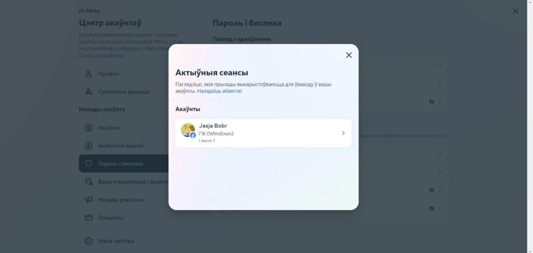Viewport: 533px width, 253px height.
Task: Expand chevron on Jasja Bobr row
Action: pyautogui.click(x=343, y=134)
